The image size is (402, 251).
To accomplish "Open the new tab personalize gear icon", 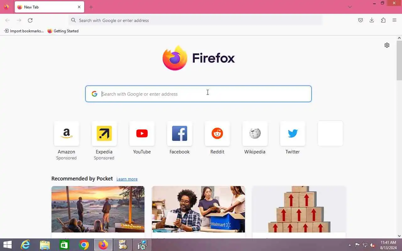I will click(387, 45).
